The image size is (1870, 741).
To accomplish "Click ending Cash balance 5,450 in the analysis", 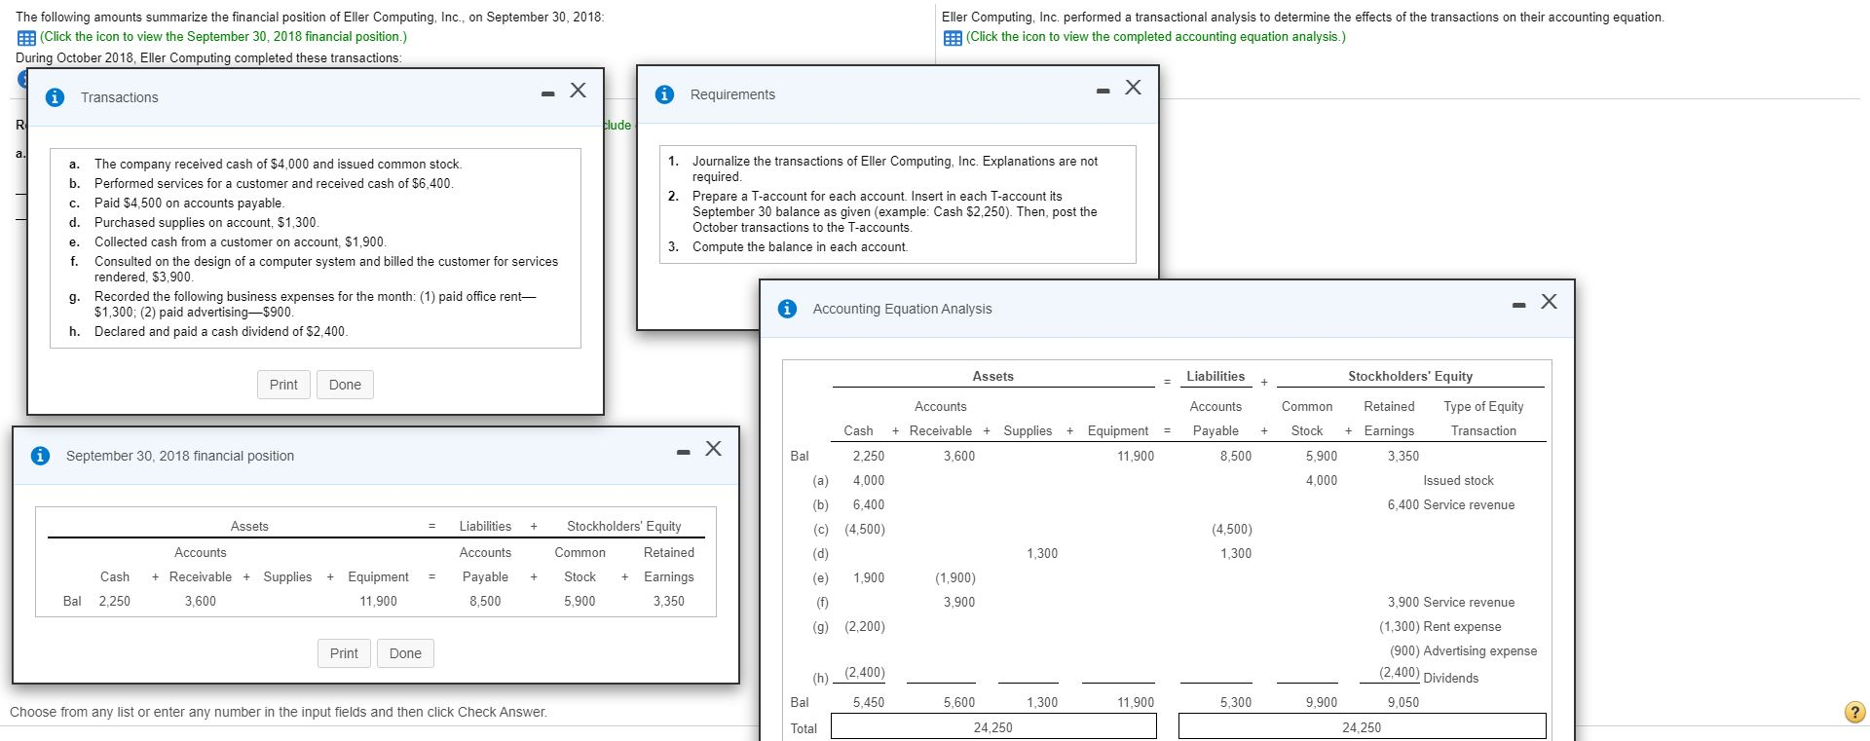I will tap(869, 702).
